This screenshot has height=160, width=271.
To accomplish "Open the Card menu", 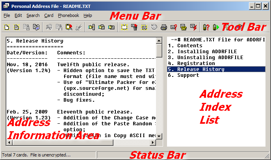I will tap(48, 16).
